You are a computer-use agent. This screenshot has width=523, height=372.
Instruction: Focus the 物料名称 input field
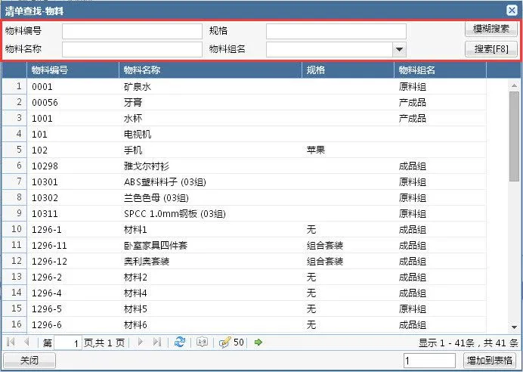click(132, 50)
